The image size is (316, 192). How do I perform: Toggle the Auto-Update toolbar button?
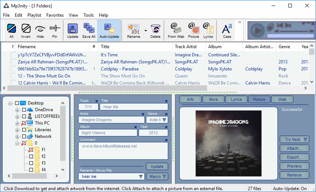tap(109, 30)
